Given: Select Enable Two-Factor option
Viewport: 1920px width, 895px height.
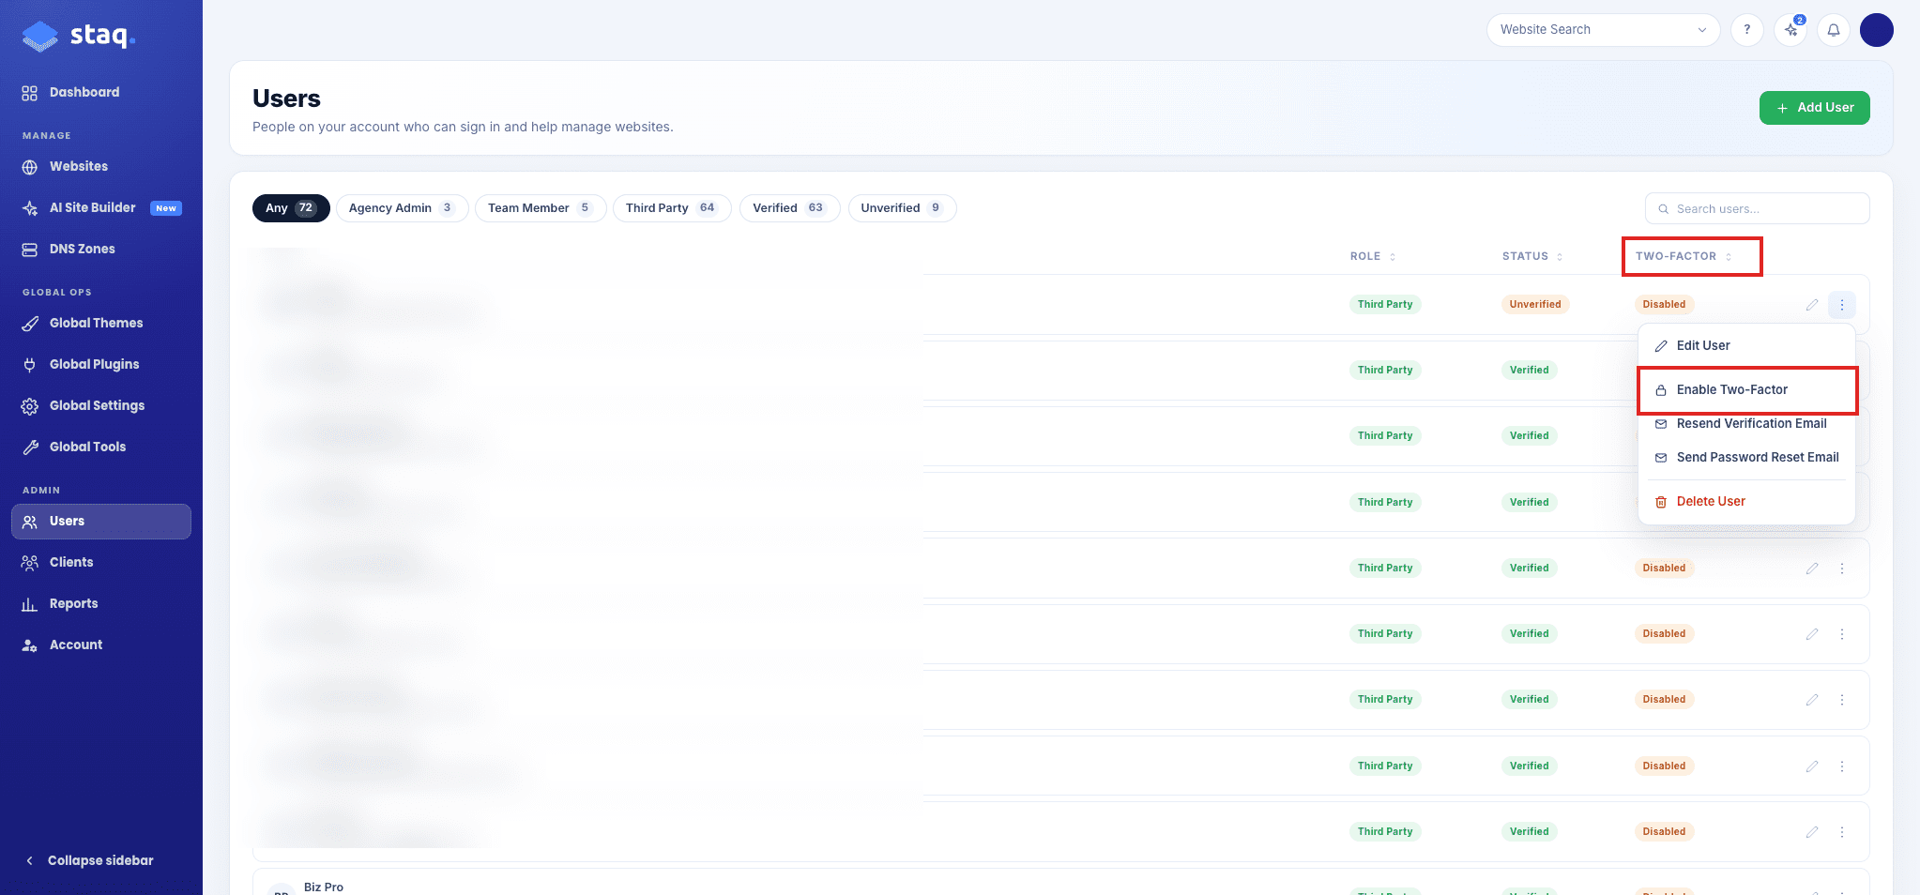Looking at the screenshot, I should 1746,389.
